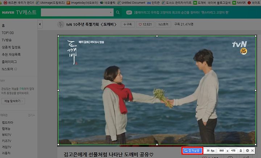The height and width of the screenshot is (158, 261).
Task: Open the imagetoday(네오브이) bookmark
Action: 82,3
